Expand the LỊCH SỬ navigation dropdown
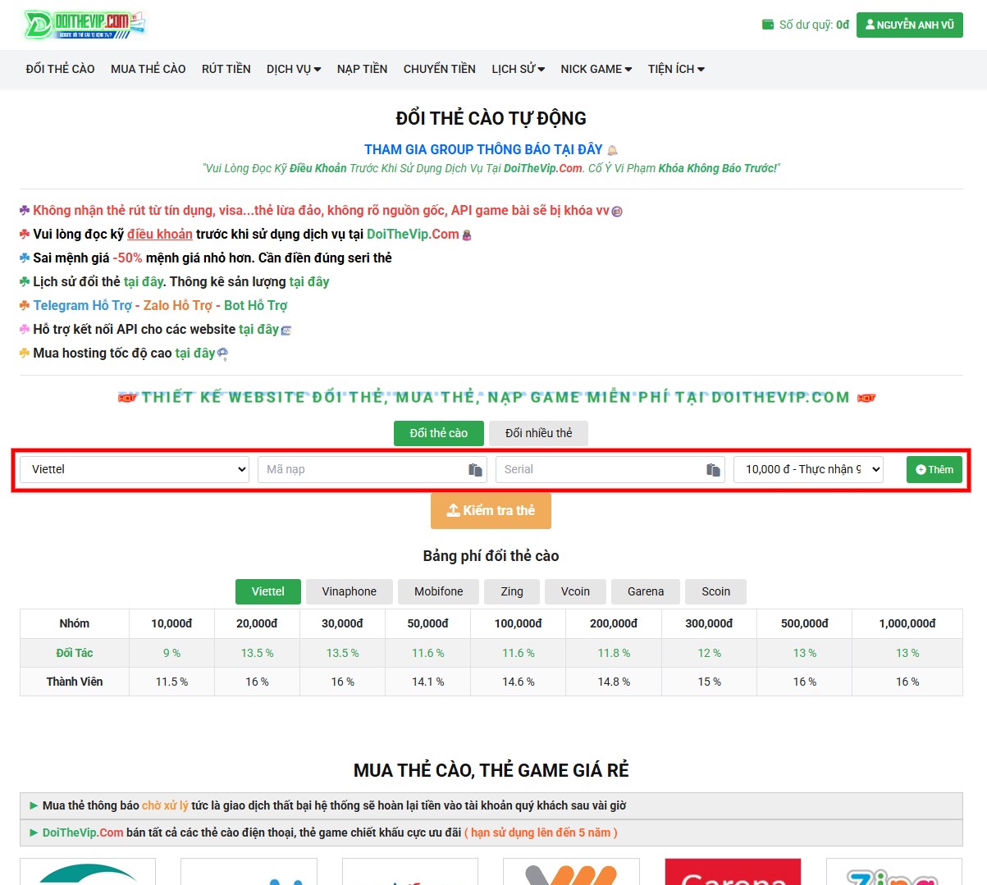The image size is (987, 885). pyautogui.click(x=518, y=69)
